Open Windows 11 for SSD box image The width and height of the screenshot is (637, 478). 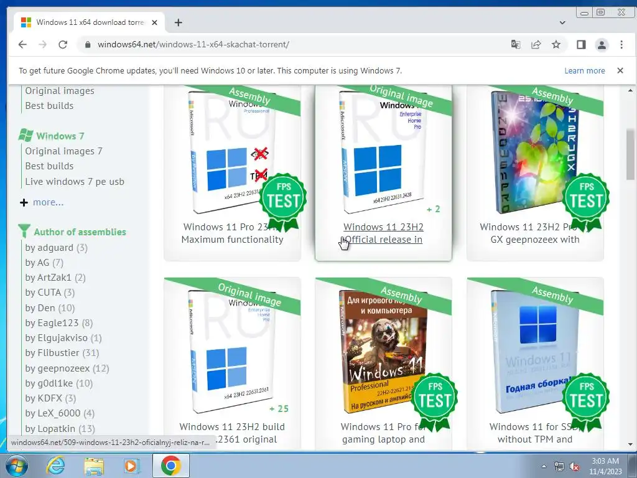[x=534, y=352]
